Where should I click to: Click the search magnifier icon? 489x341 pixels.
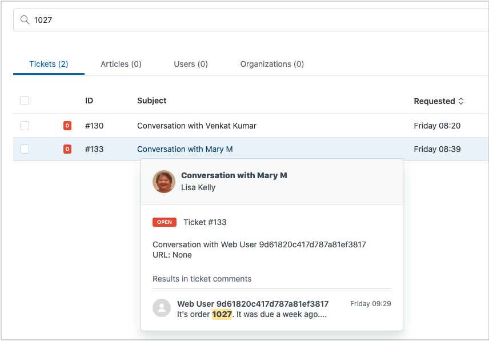[25, 20]
